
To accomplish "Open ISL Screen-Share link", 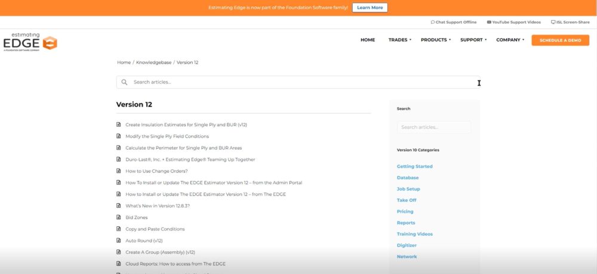I will 570,22.
